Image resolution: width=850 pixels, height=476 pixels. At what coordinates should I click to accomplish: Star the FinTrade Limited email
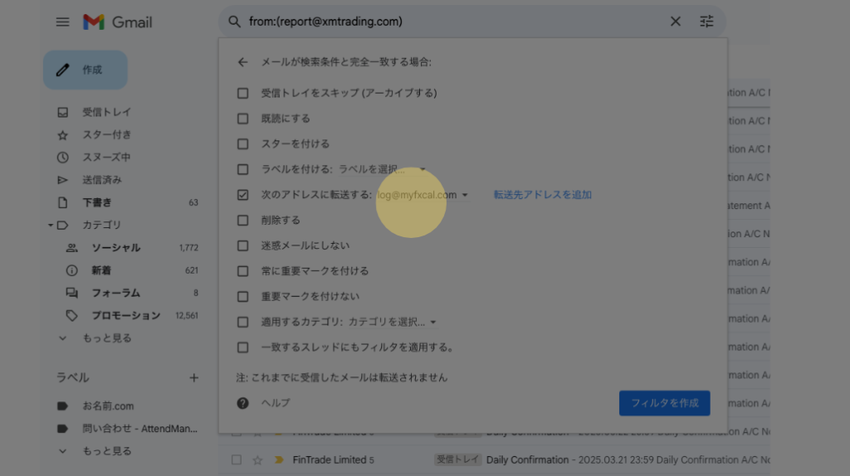click(257, 459)
